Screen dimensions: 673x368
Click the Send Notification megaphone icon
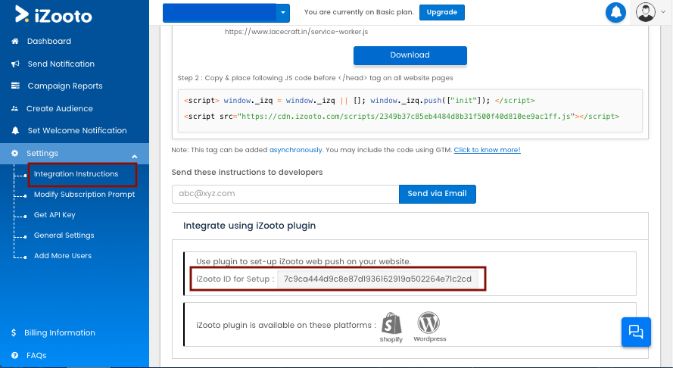coord(15,64)
